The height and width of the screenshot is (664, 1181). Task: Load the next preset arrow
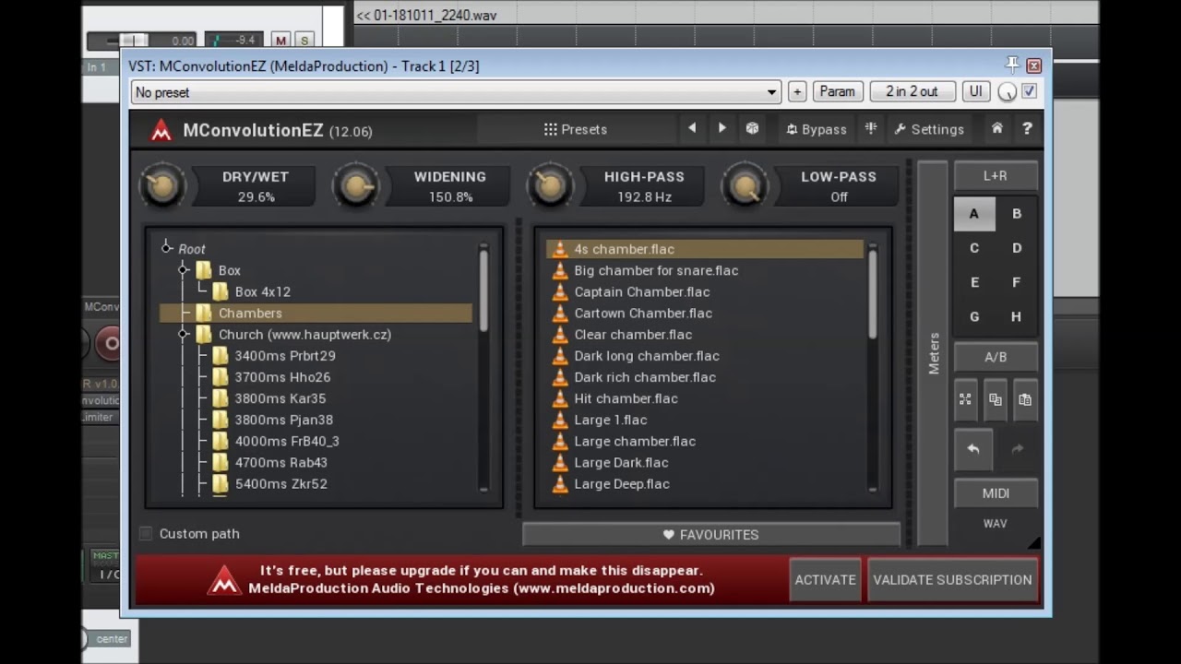(722, 129)
